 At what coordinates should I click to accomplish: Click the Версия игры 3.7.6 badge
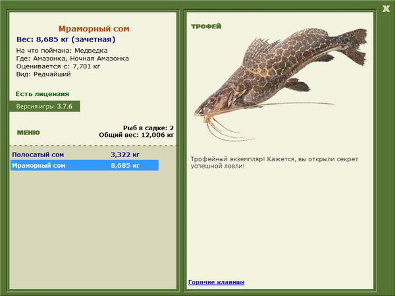pyautogui.click(x=45, y=106)
